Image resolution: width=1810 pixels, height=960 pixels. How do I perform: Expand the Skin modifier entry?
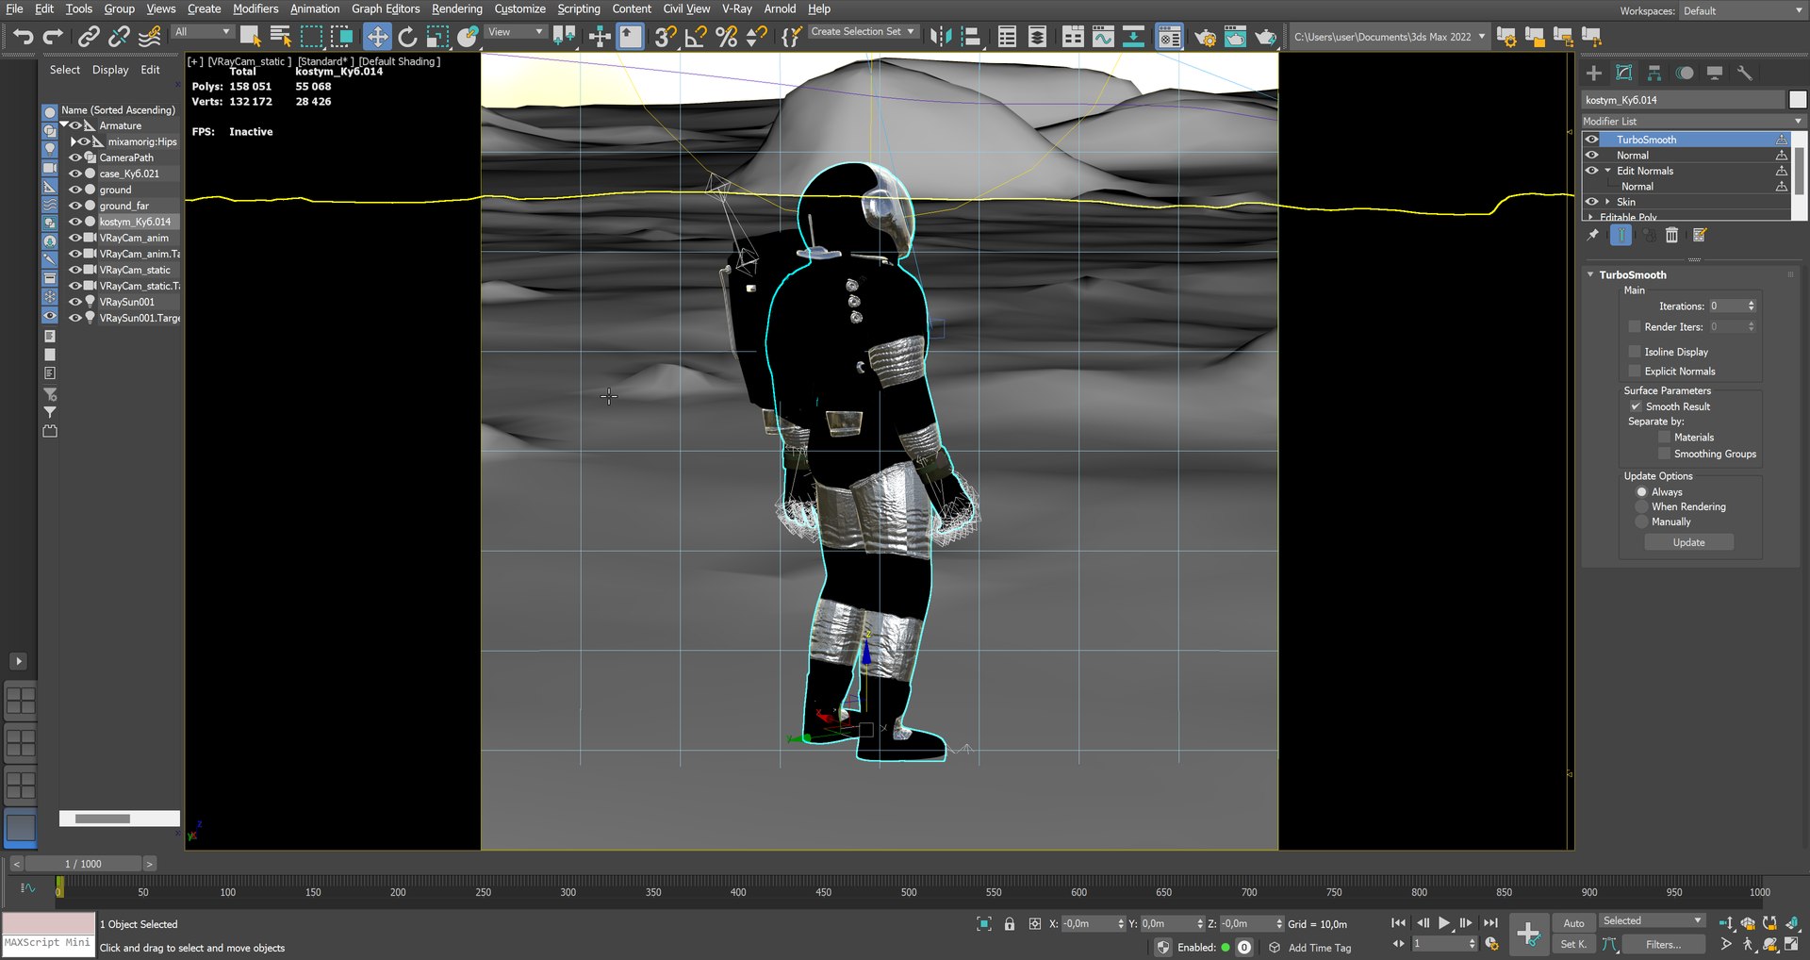point(1608,202)
